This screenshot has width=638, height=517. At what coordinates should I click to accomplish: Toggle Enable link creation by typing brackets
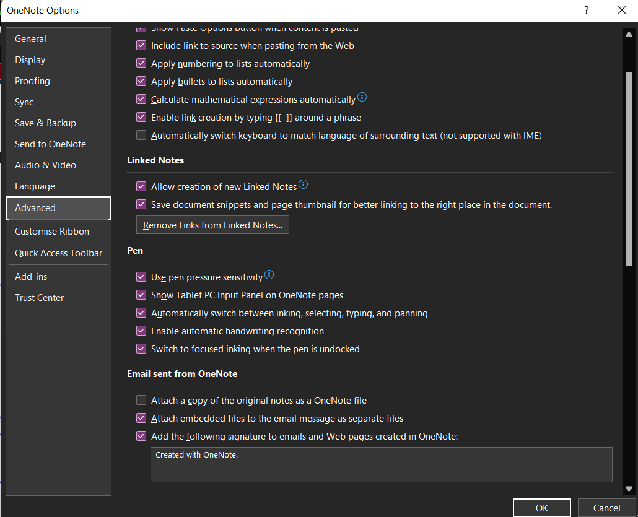(141, 117)
